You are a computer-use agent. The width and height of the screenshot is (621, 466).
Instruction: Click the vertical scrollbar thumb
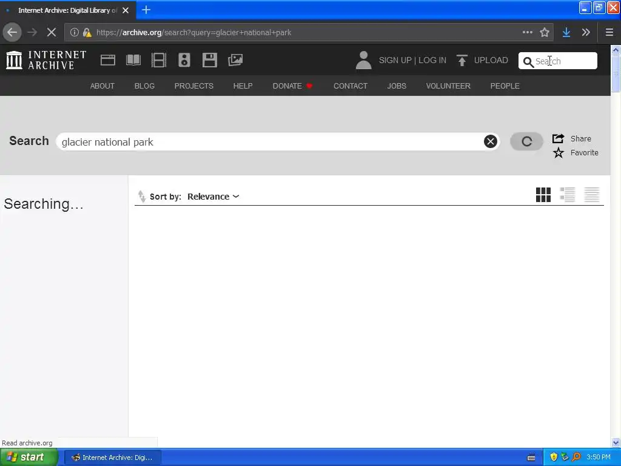point(616,73)
